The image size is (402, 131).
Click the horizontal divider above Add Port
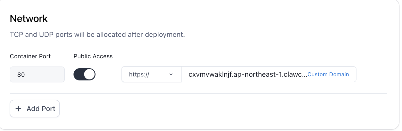(x=198, y=94)
